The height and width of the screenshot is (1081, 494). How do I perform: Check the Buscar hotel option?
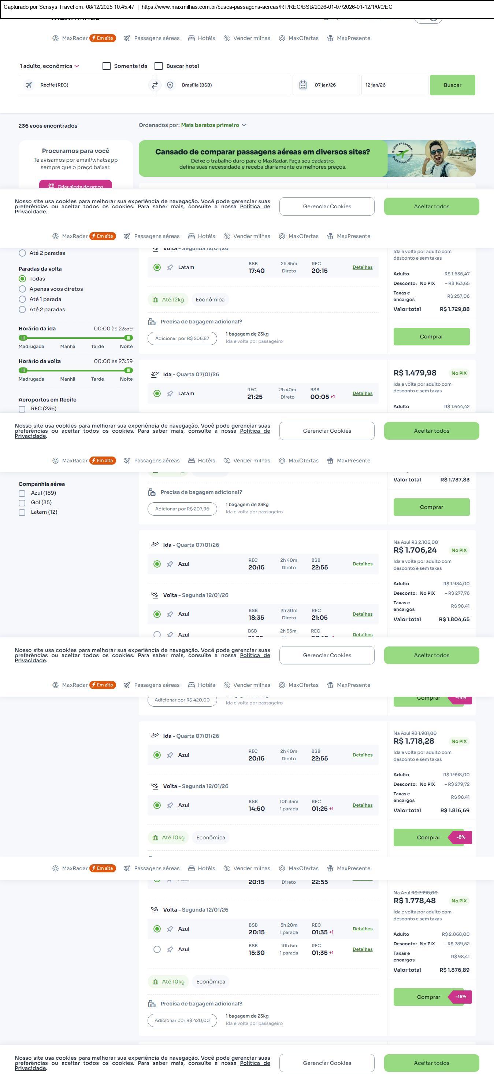[159, 66]
